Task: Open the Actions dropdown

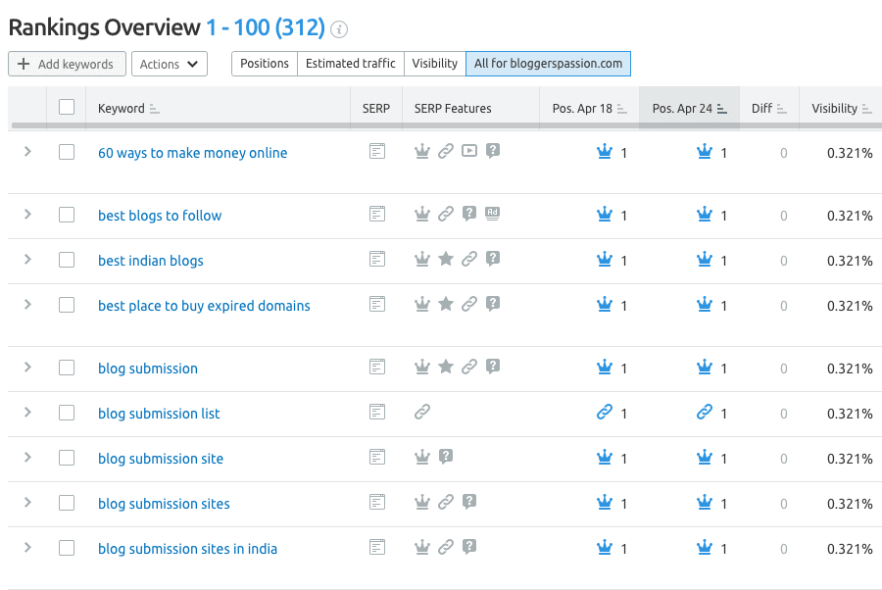Action: pos(170,64)
